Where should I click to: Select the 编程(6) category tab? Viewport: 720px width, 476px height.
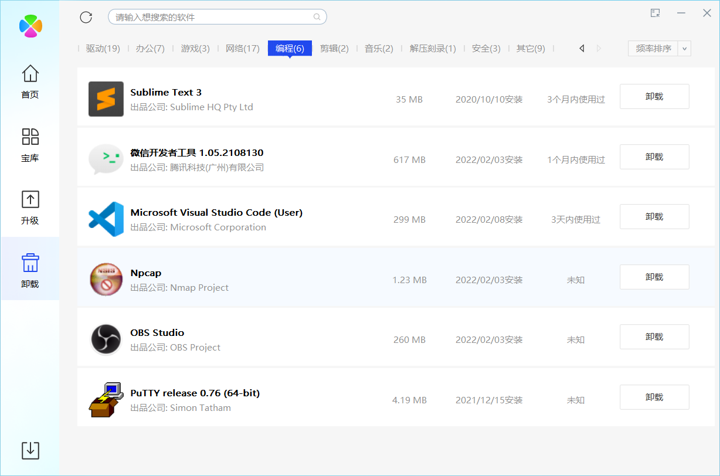click(x=290, y=49)
